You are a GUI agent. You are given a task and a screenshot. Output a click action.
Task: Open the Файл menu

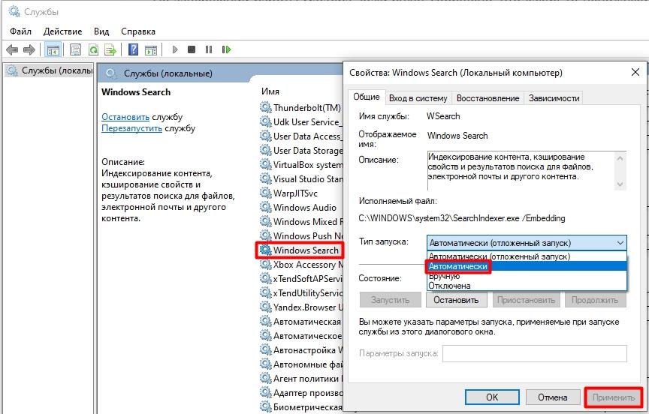coord(21,31)
